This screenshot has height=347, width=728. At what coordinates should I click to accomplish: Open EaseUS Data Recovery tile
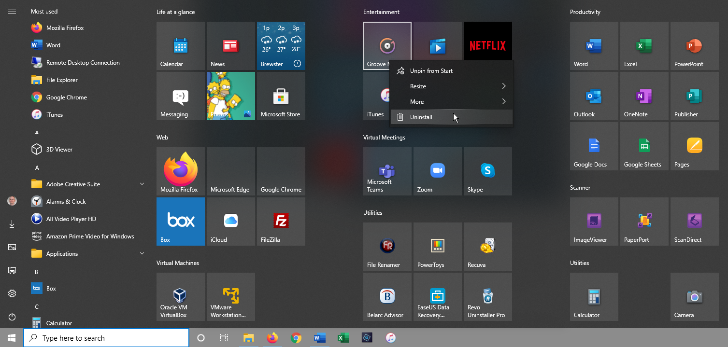(438, 297)
